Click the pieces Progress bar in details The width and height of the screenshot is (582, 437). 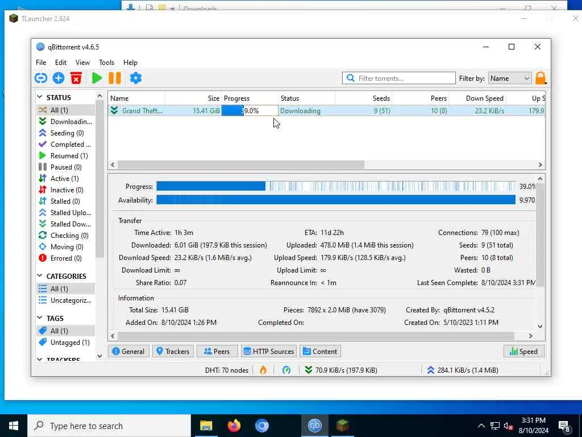point(336,186)
